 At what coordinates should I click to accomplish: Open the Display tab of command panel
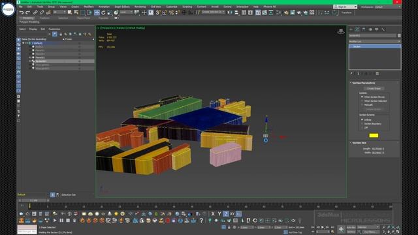(x=377, y=29)
